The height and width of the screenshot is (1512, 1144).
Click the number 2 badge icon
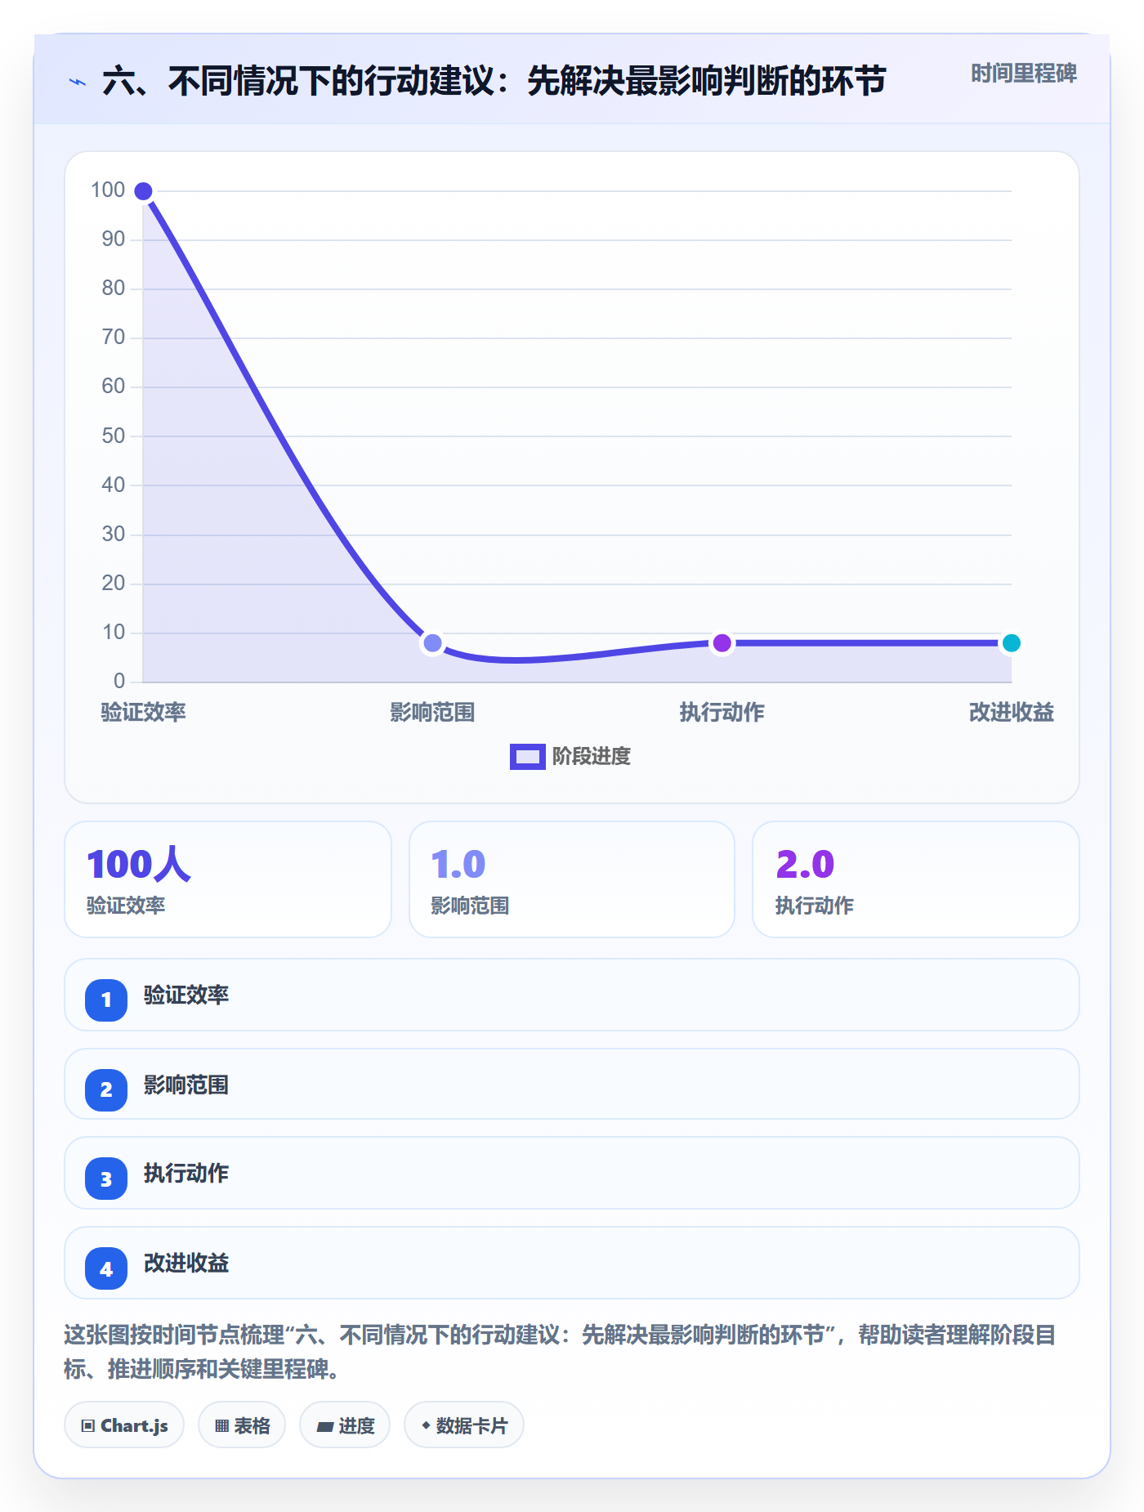[106, 1089]
